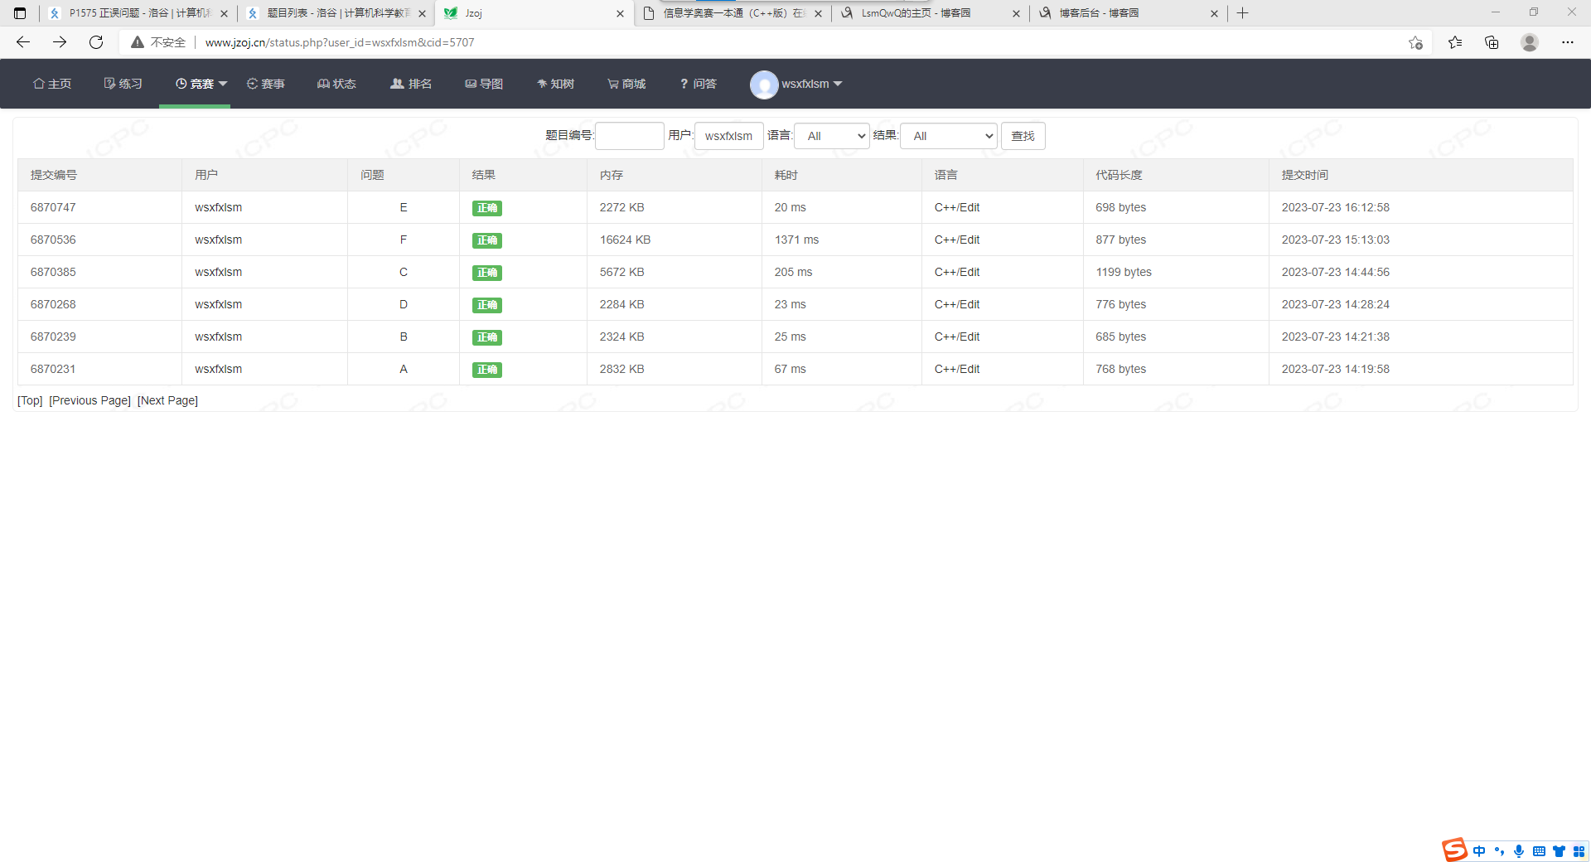This screenshot has height=862, width=1591.
Task: Open a new browser tab
Action: point(1243,13)
